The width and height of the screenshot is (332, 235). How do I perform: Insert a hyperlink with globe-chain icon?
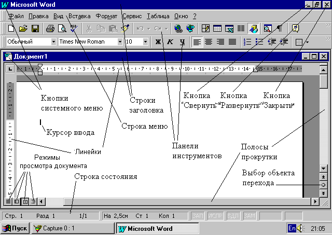coord(178,28)
